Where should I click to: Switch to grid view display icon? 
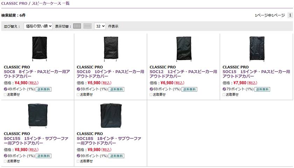77,26
